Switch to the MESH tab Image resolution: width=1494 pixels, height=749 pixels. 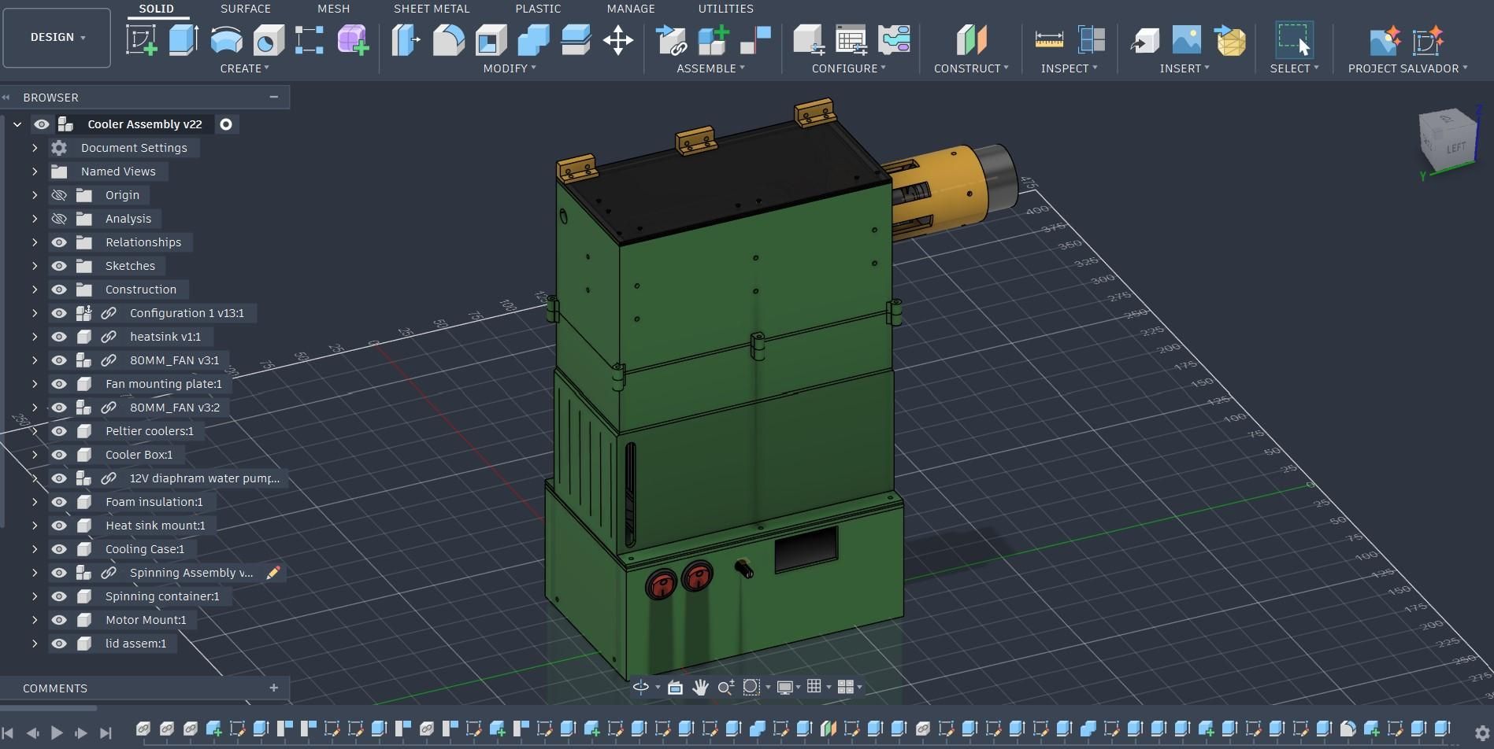pos(333,9)
